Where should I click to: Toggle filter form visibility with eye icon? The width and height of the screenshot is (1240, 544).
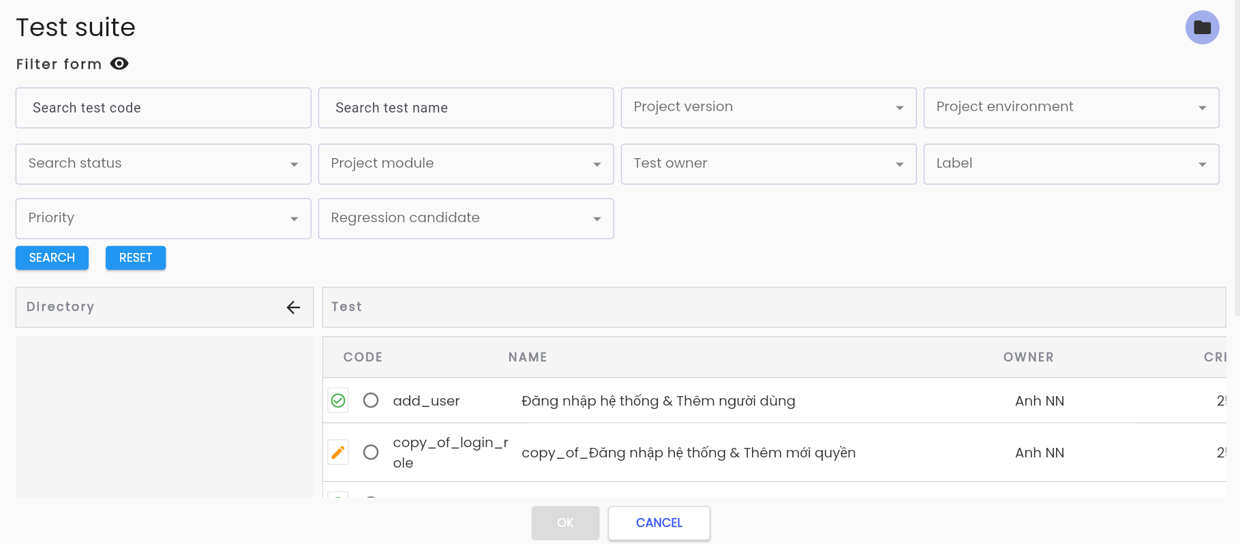[x=119, y=63]
